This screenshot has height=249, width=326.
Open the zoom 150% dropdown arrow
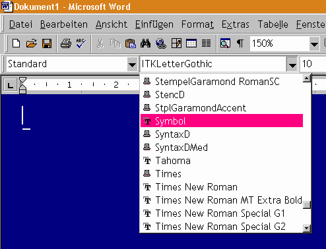314,43
